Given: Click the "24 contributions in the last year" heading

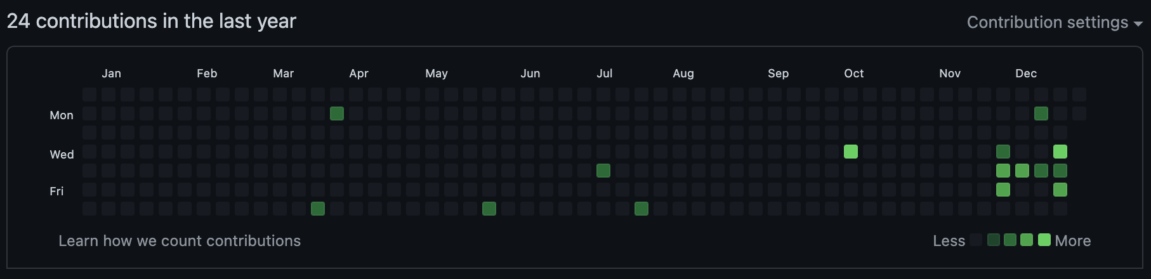Looking at the screenshot, I should point(152,22).
